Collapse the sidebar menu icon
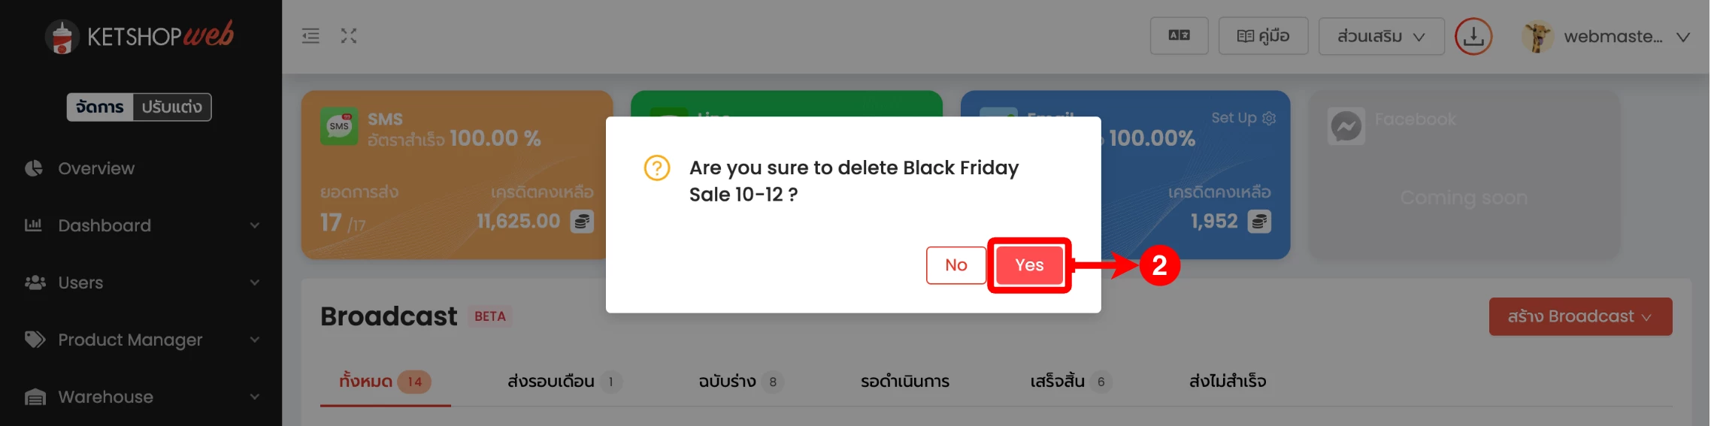This screenshot has height=426, width=1711. coord(310,36)
